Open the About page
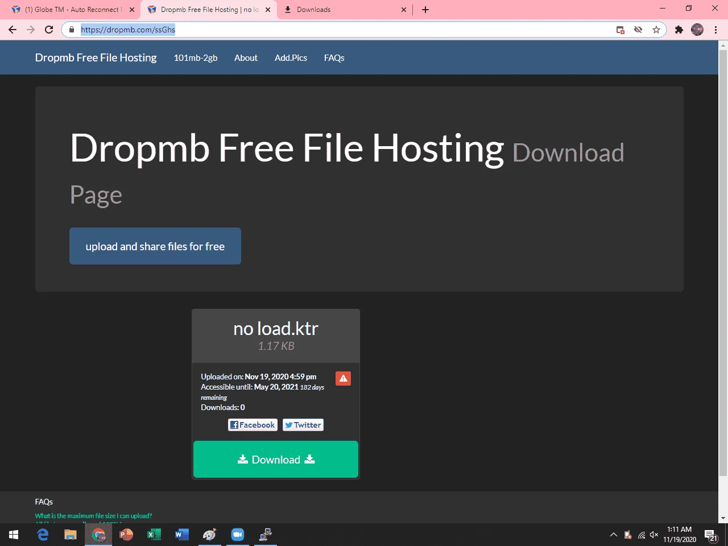This screenshot has width=728, height=546. coord(246,58)
